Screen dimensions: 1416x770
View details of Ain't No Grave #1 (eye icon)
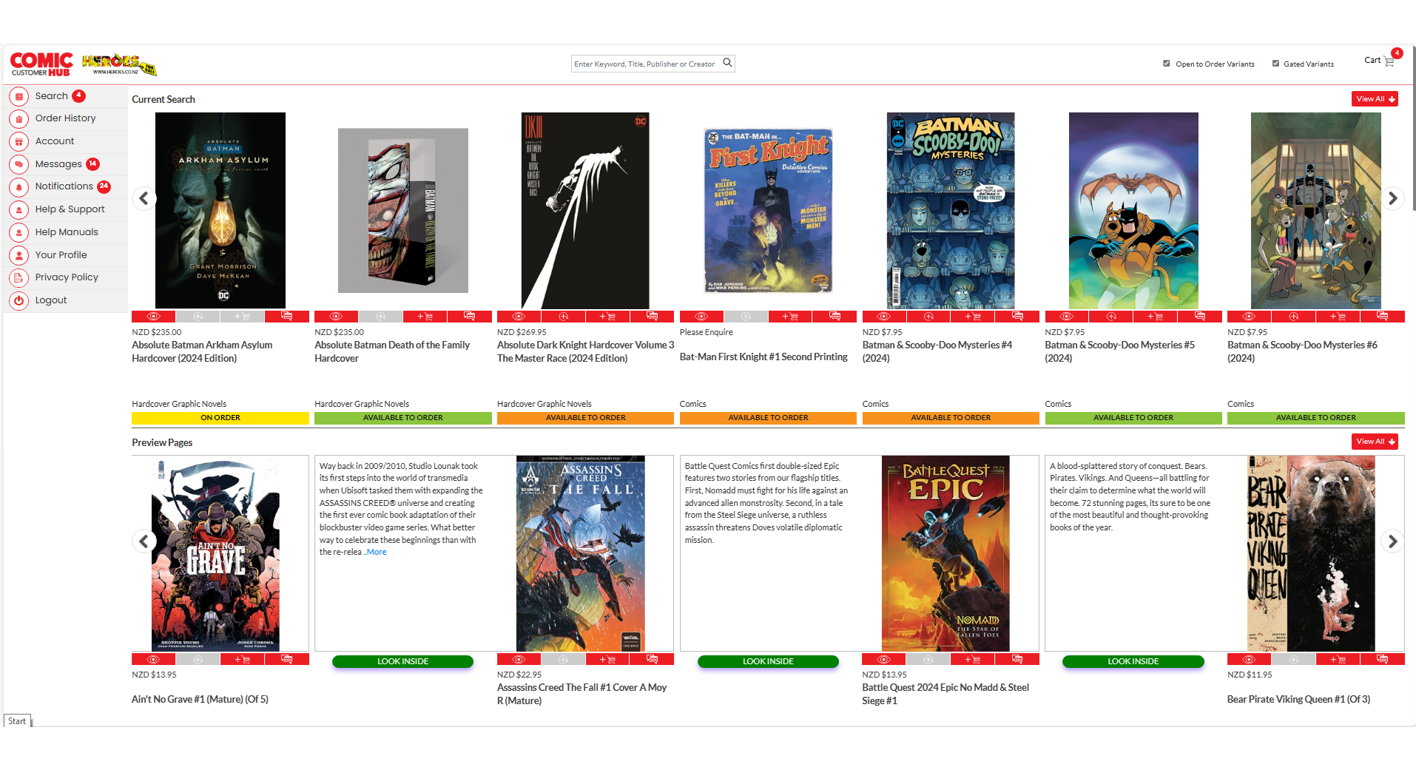pos(154,659)
